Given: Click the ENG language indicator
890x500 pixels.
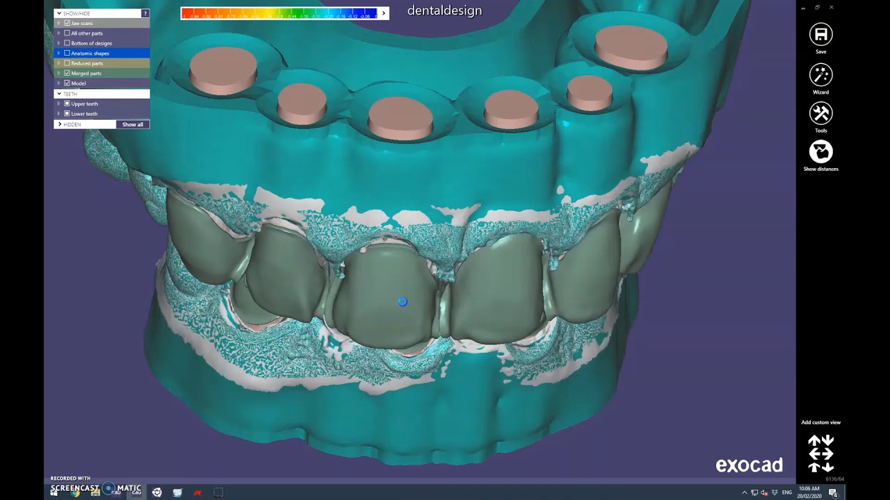Looking at the screenshot, I should point(787,492).
